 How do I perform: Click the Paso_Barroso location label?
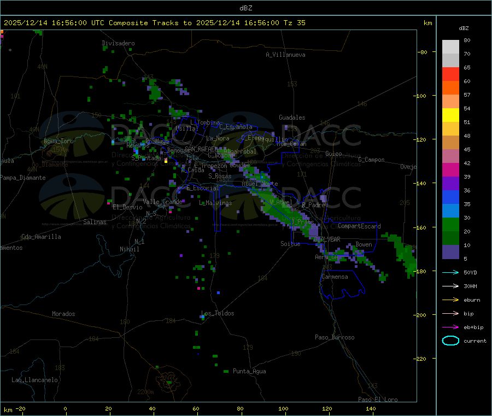pos(335,337)
